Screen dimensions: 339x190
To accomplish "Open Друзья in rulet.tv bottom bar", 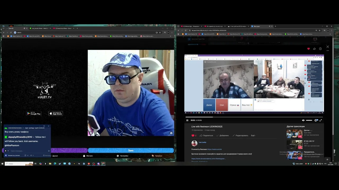I will tap(55, 156).
